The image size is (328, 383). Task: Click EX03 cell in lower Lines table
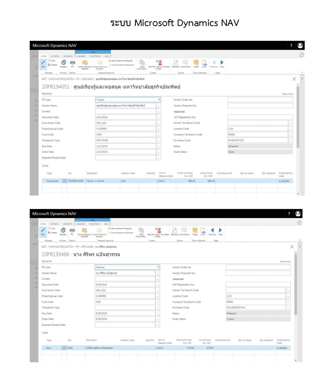[x=76, y=348]
